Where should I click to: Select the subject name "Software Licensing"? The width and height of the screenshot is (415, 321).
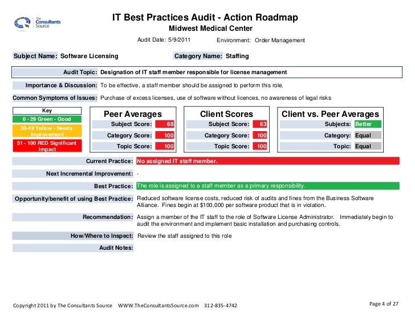89,56
